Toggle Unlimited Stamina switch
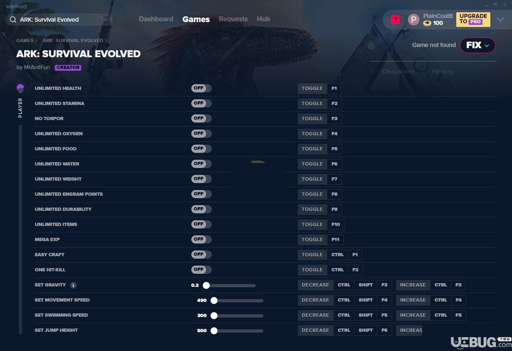 coord(201,103)
